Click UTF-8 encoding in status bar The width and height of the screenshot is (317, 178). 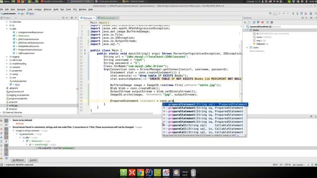287,165
